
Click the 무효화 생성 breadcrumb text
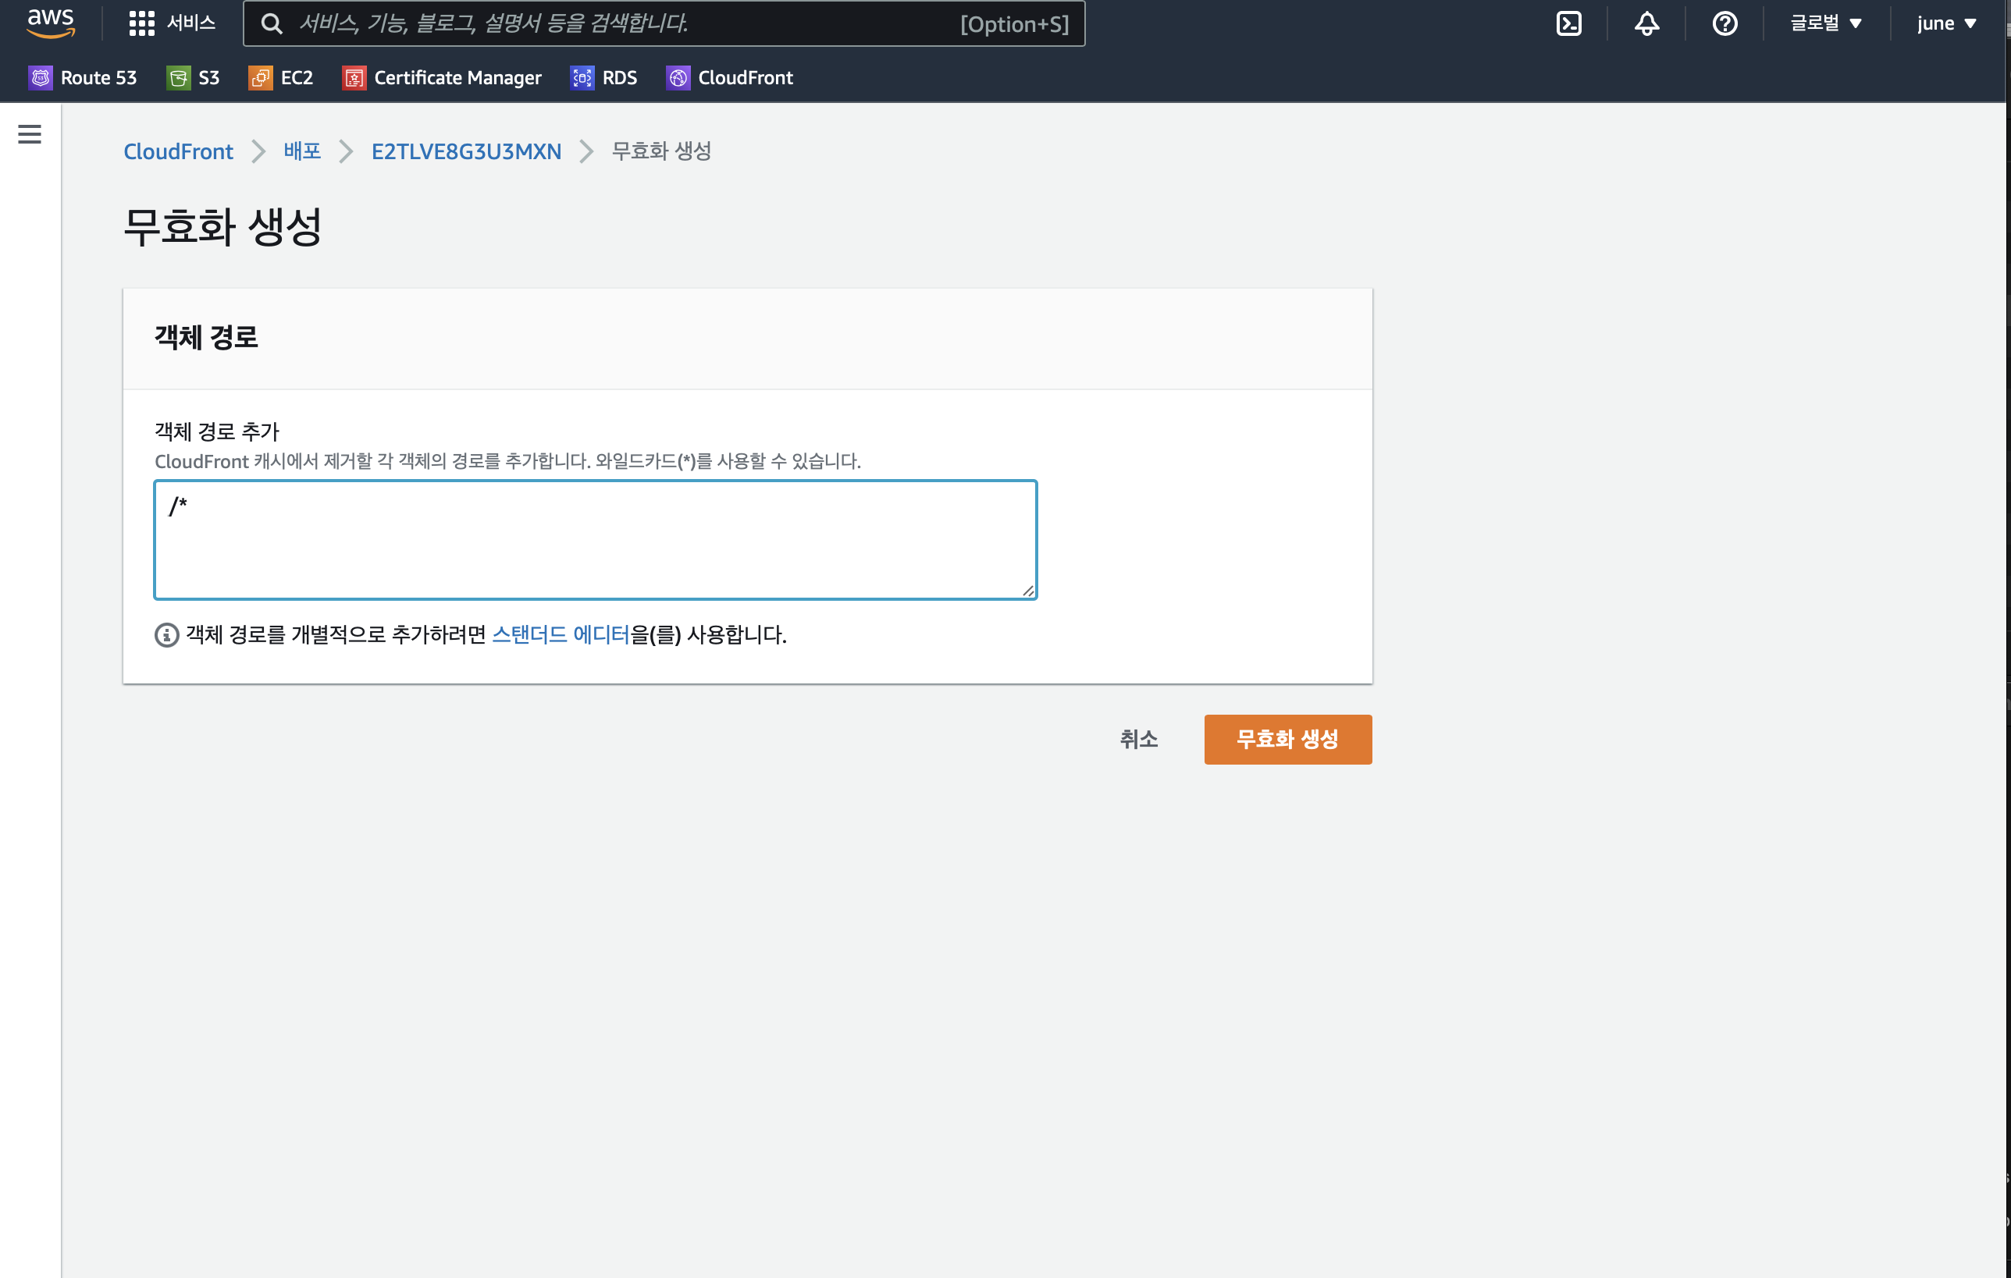click(661, 151)
